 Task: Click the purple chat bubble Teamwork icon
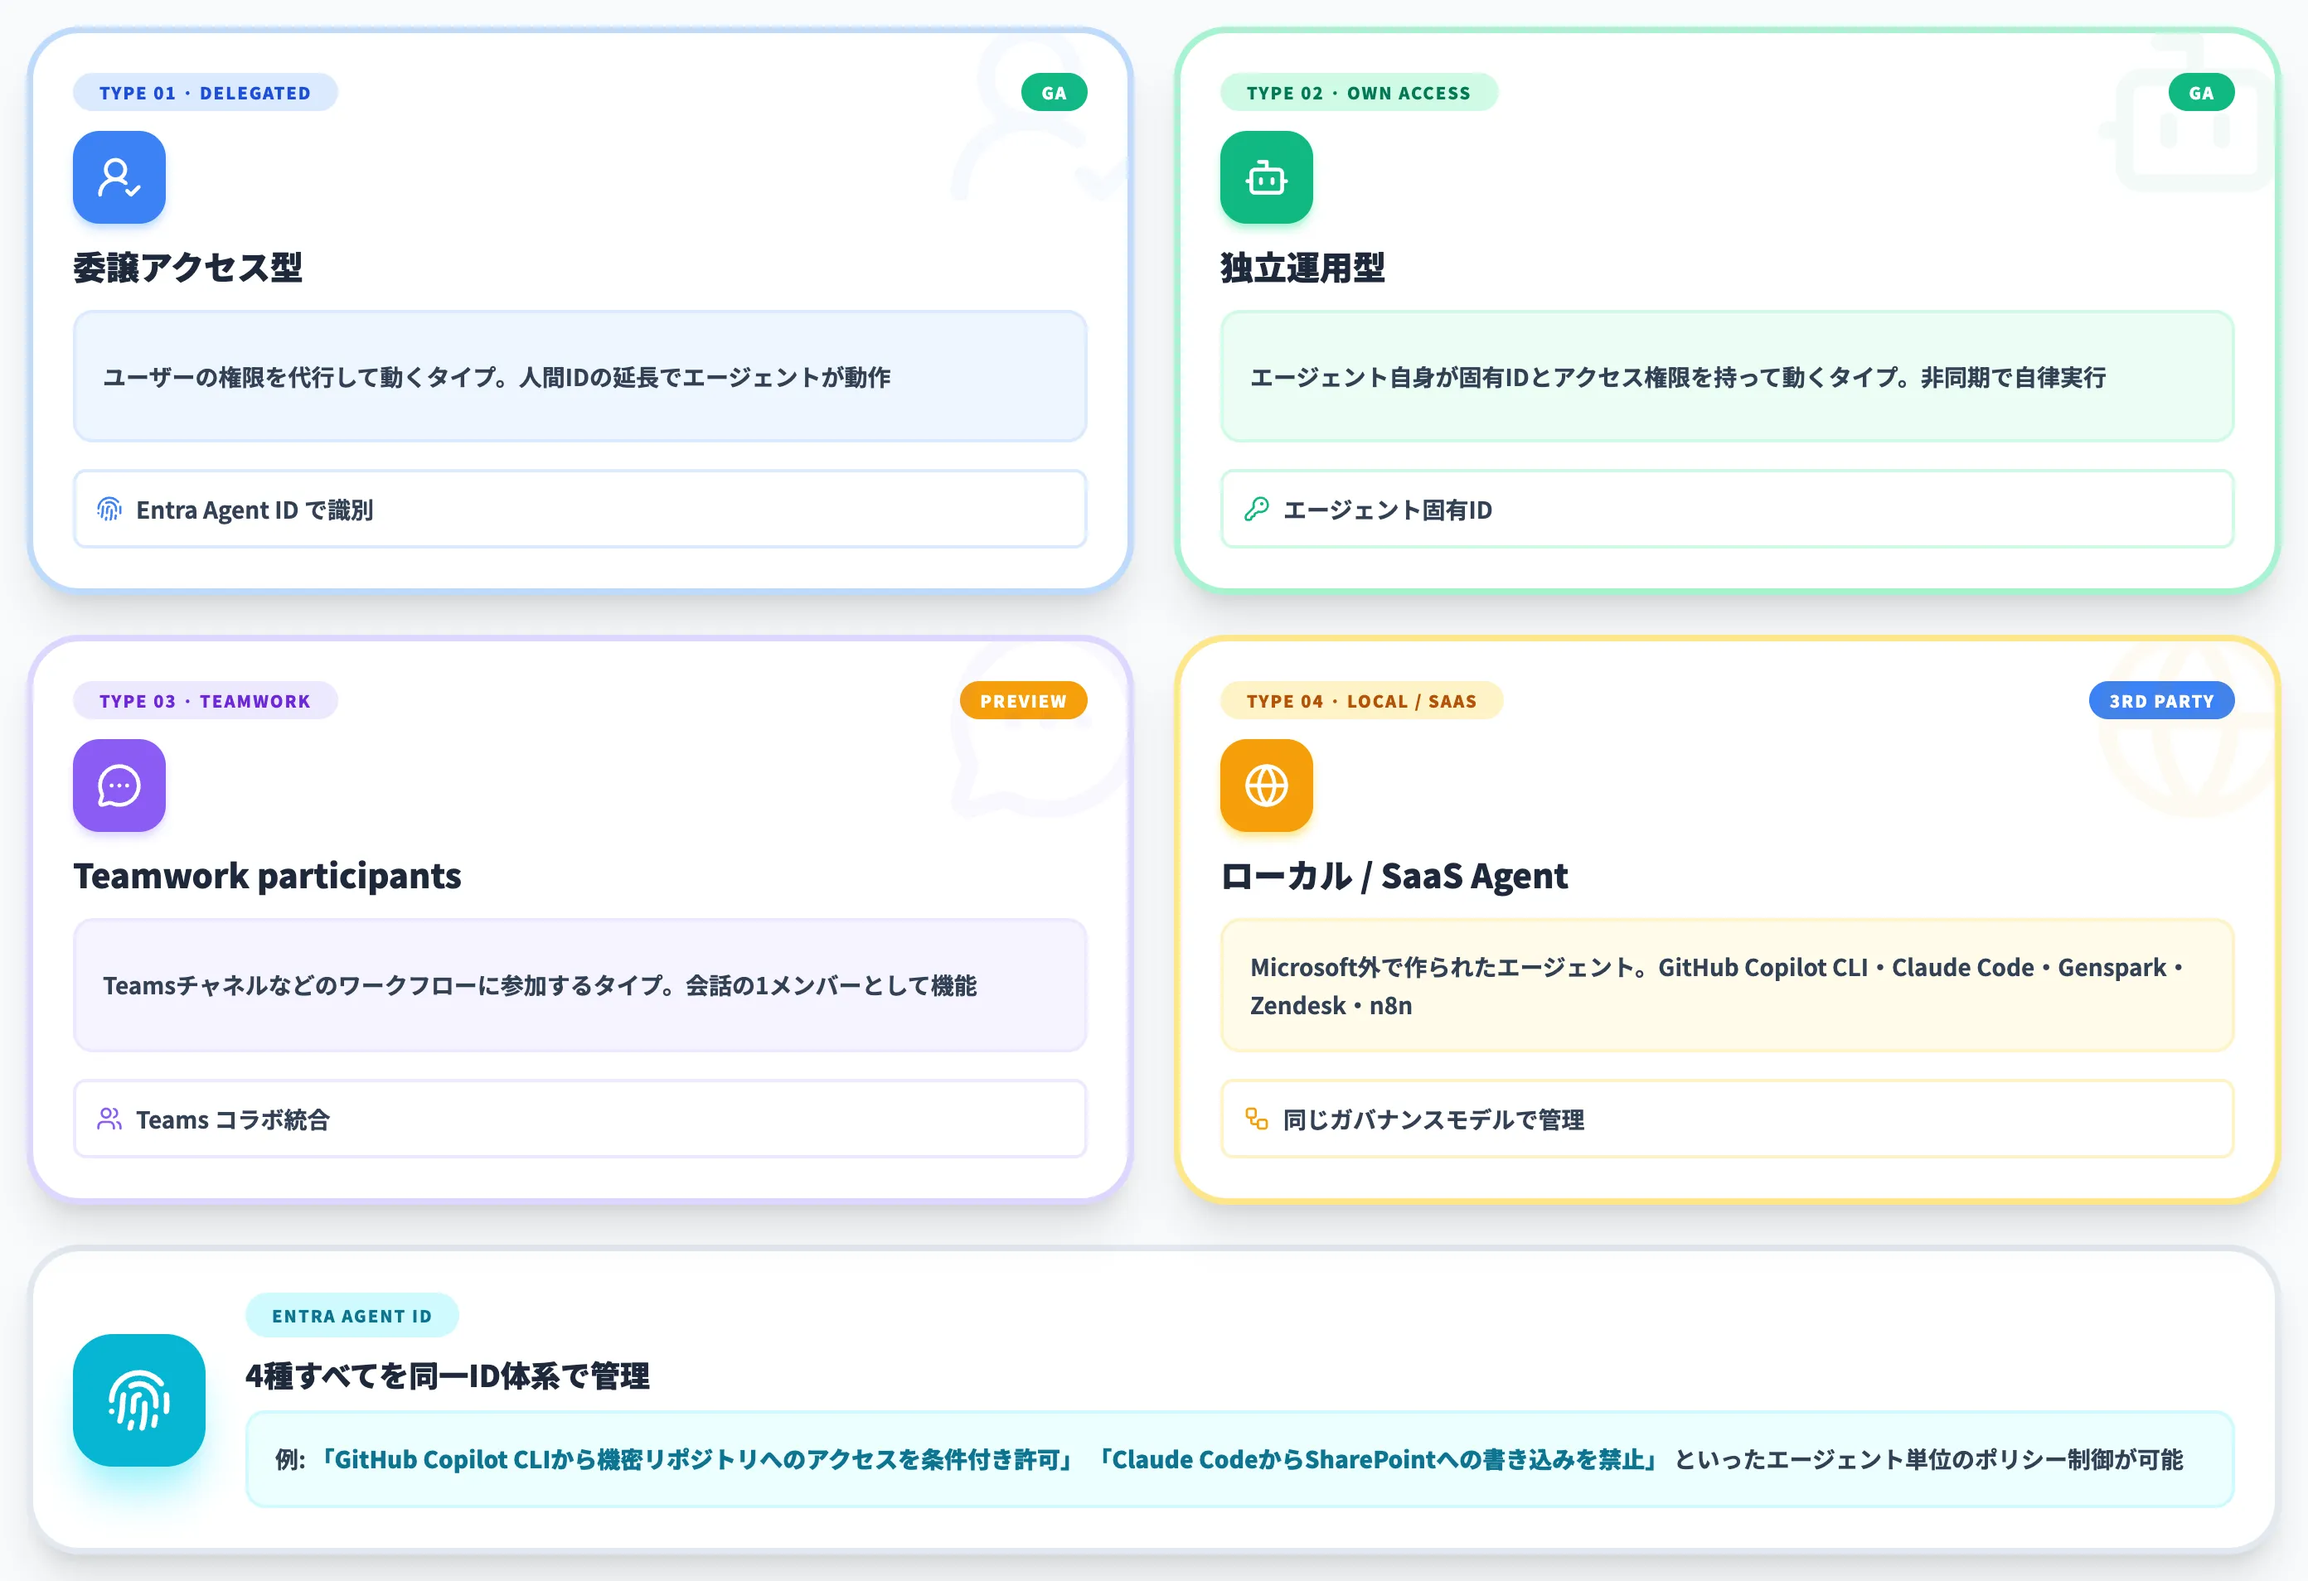coord(119,786)
